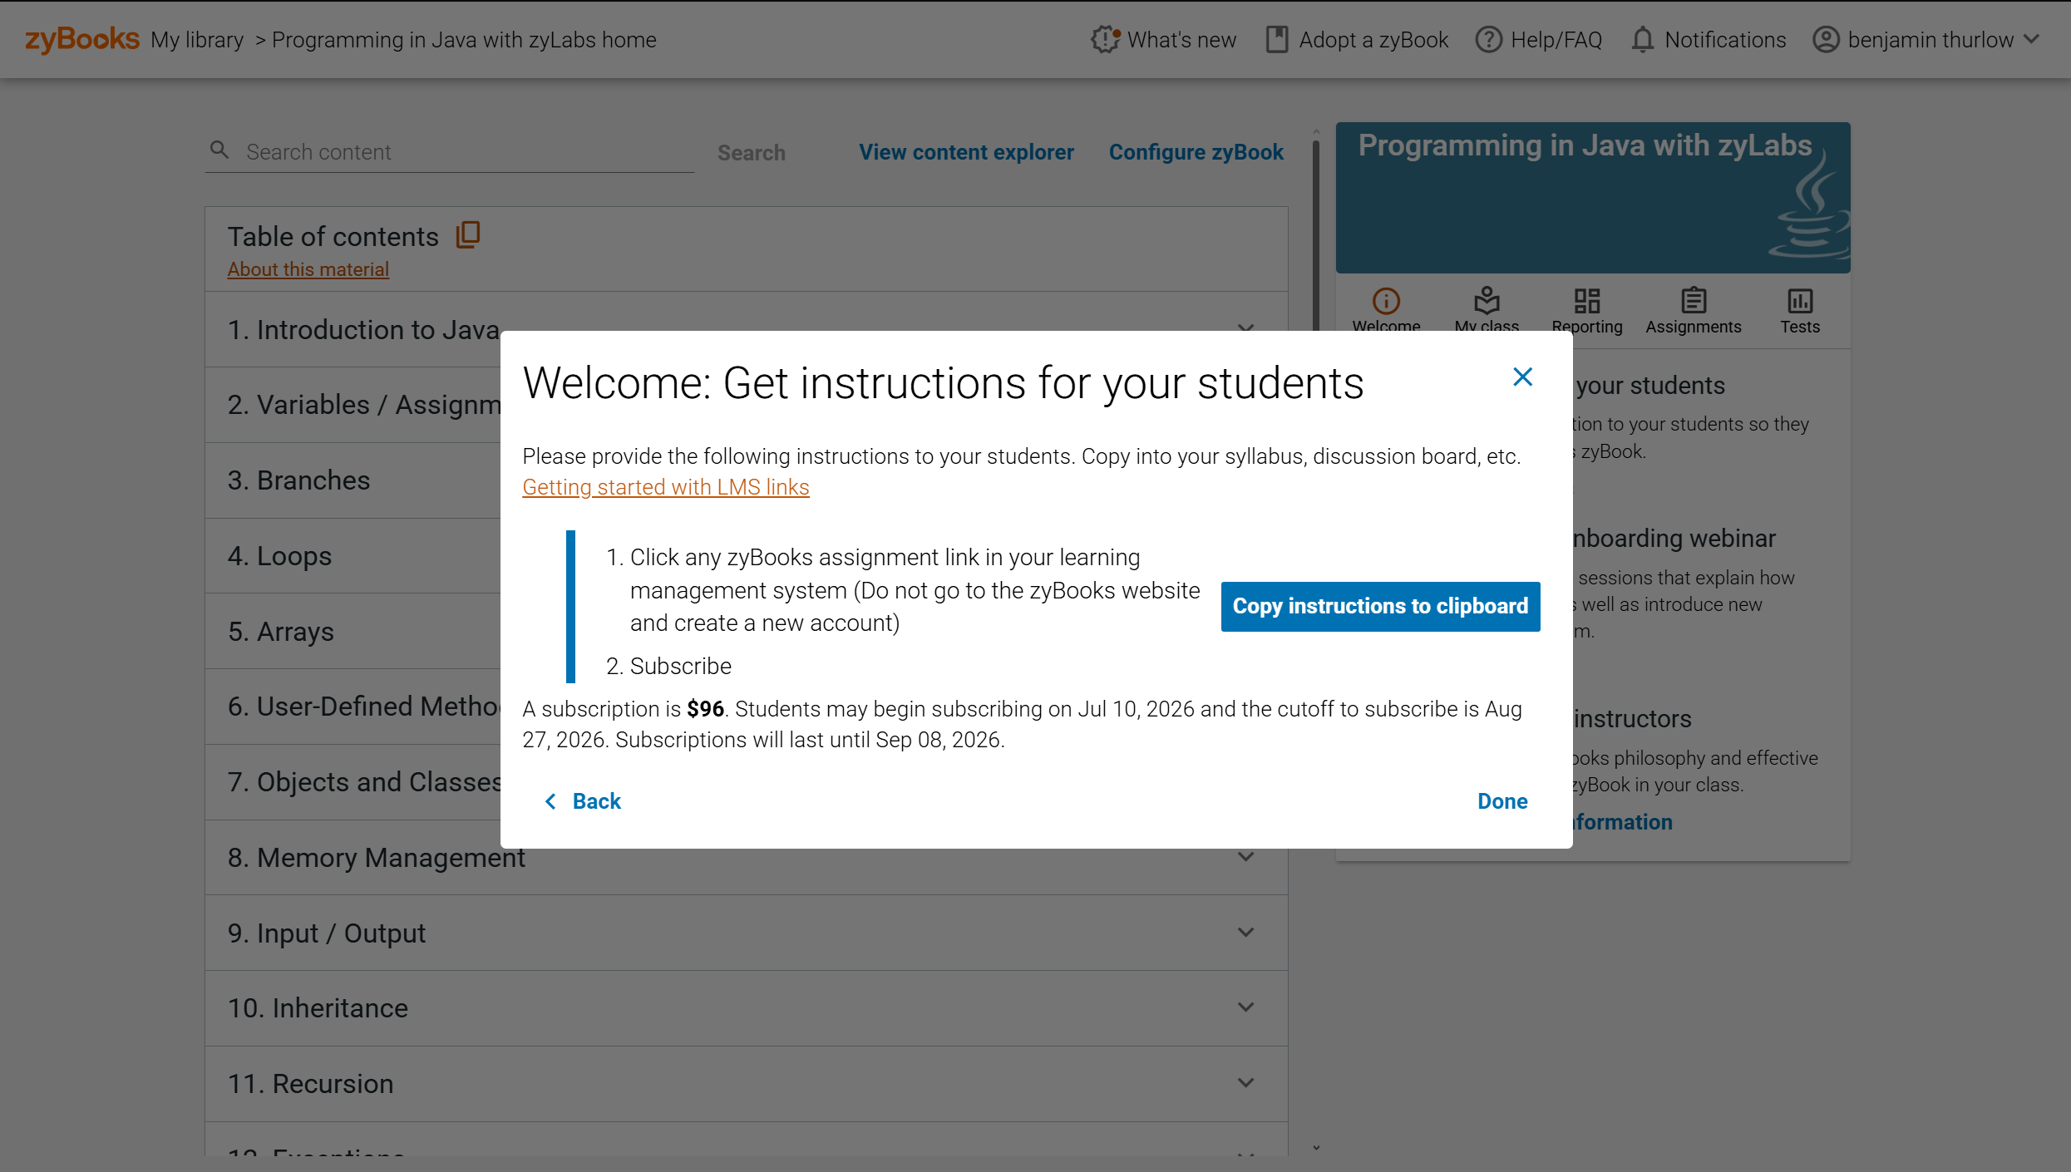Click the search magnifier icon
The image size is (2071, 1172).
point(219,150)
